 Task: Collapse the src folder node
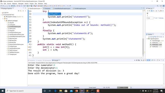(3, 19)
